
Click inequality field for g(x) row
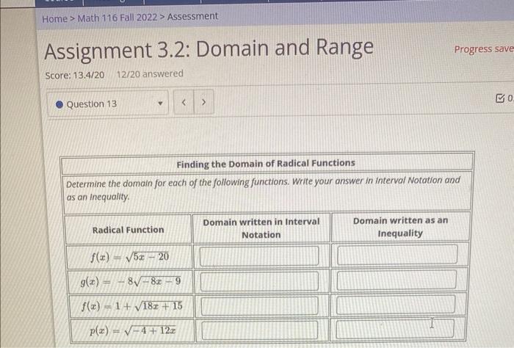(397, 280)
